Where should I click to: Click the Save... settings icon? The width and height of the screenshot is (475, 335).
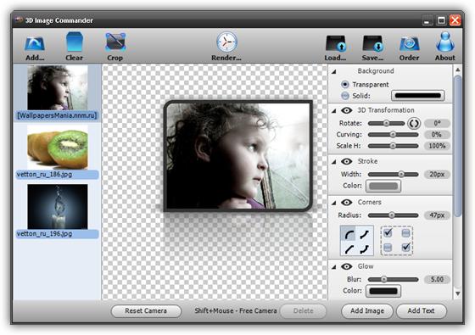tap(372, 43)
